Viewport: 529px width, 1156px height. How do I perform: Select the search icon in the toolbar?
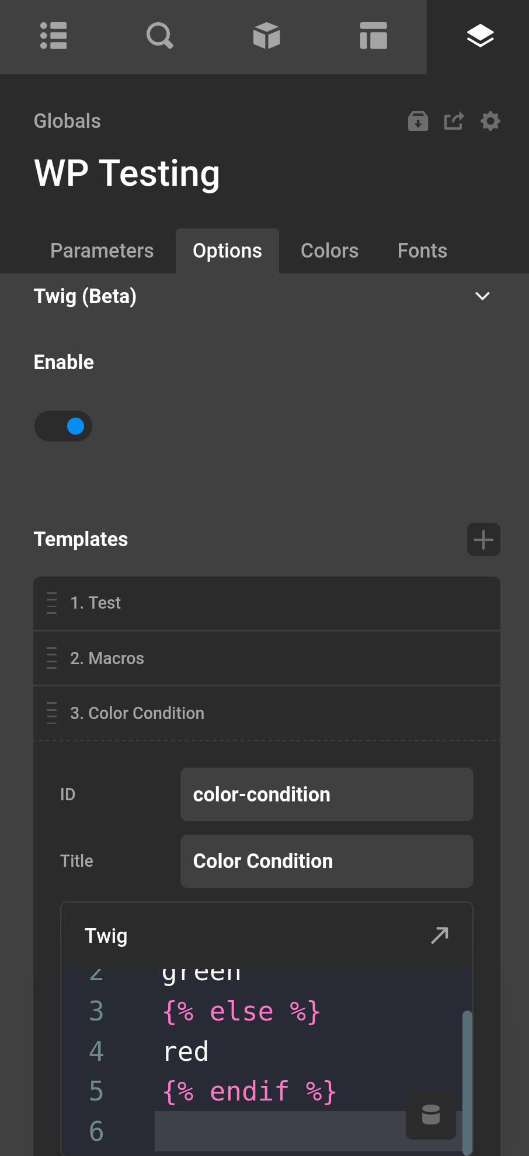click(x=159, y=36)
